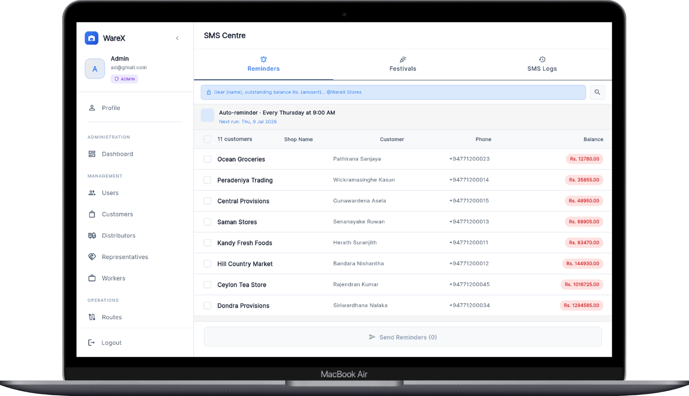The image size is (689, 396).
Task: Switch to the SMS Logs tab
Action: [x=542, y=65]
